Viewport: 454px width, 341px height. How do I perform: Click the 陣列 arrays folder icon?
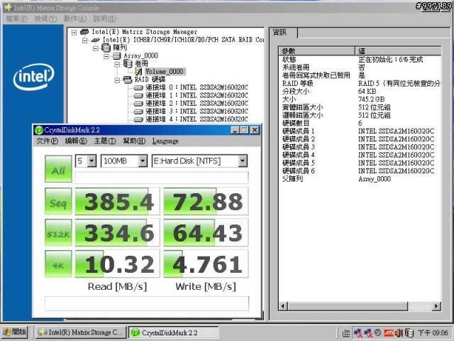pos(106,48)
